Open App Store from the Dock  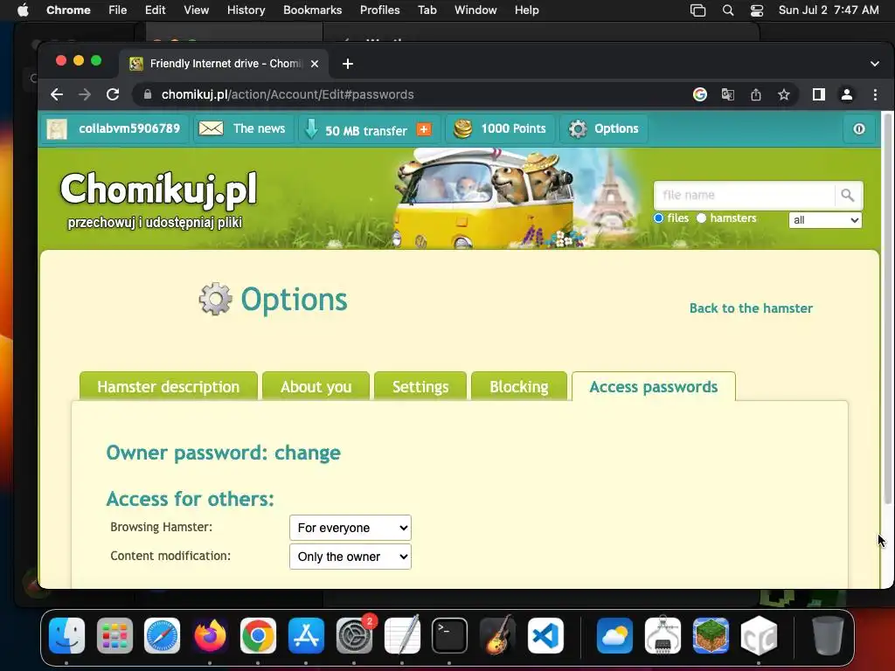pos(307,636)
